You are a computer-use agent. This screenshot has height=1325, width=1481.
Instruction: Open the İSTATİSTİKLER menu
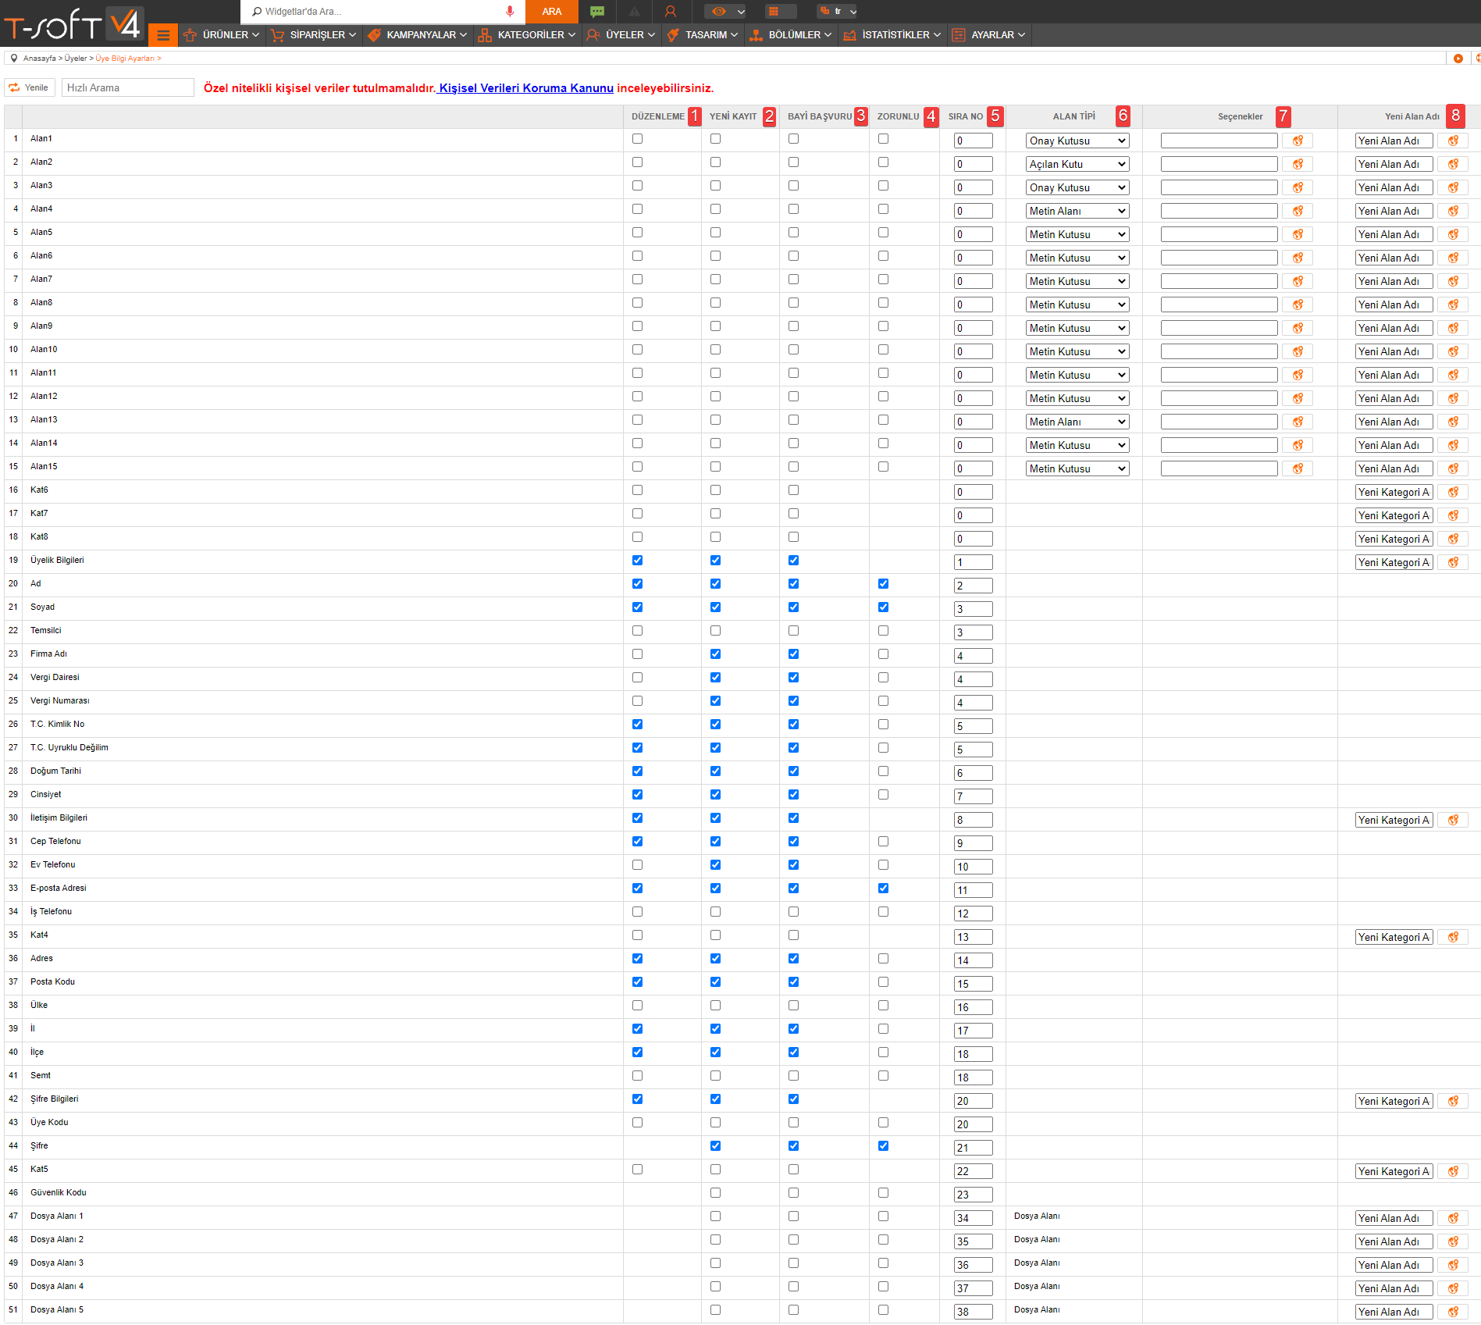click(892, 35)
